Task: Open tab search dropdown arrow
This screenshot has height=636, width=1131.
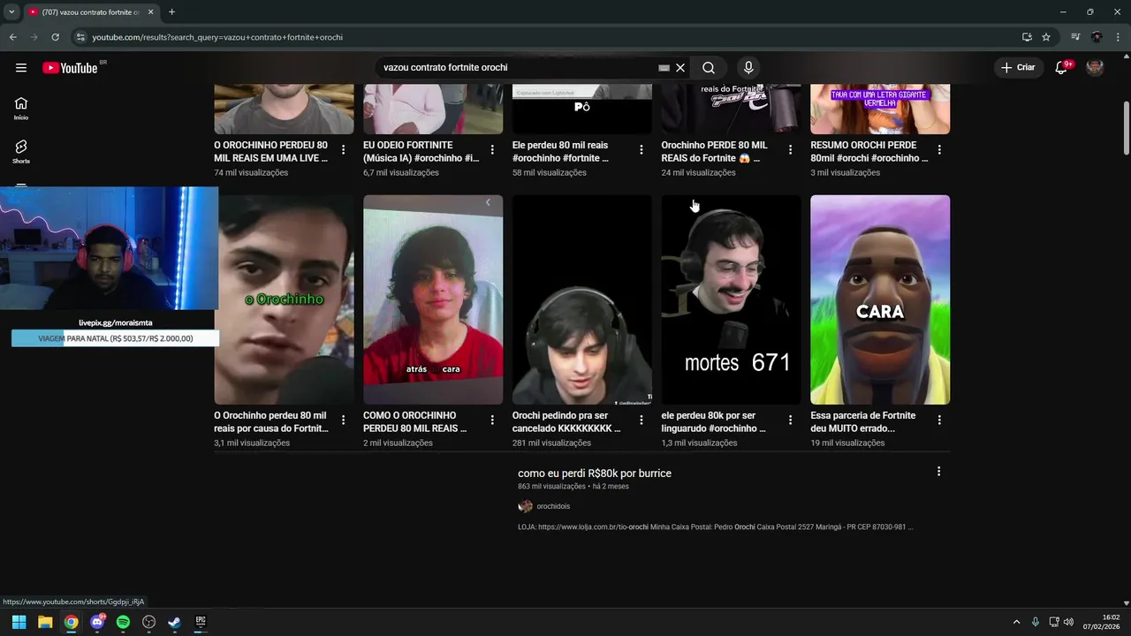Action: 11,12
